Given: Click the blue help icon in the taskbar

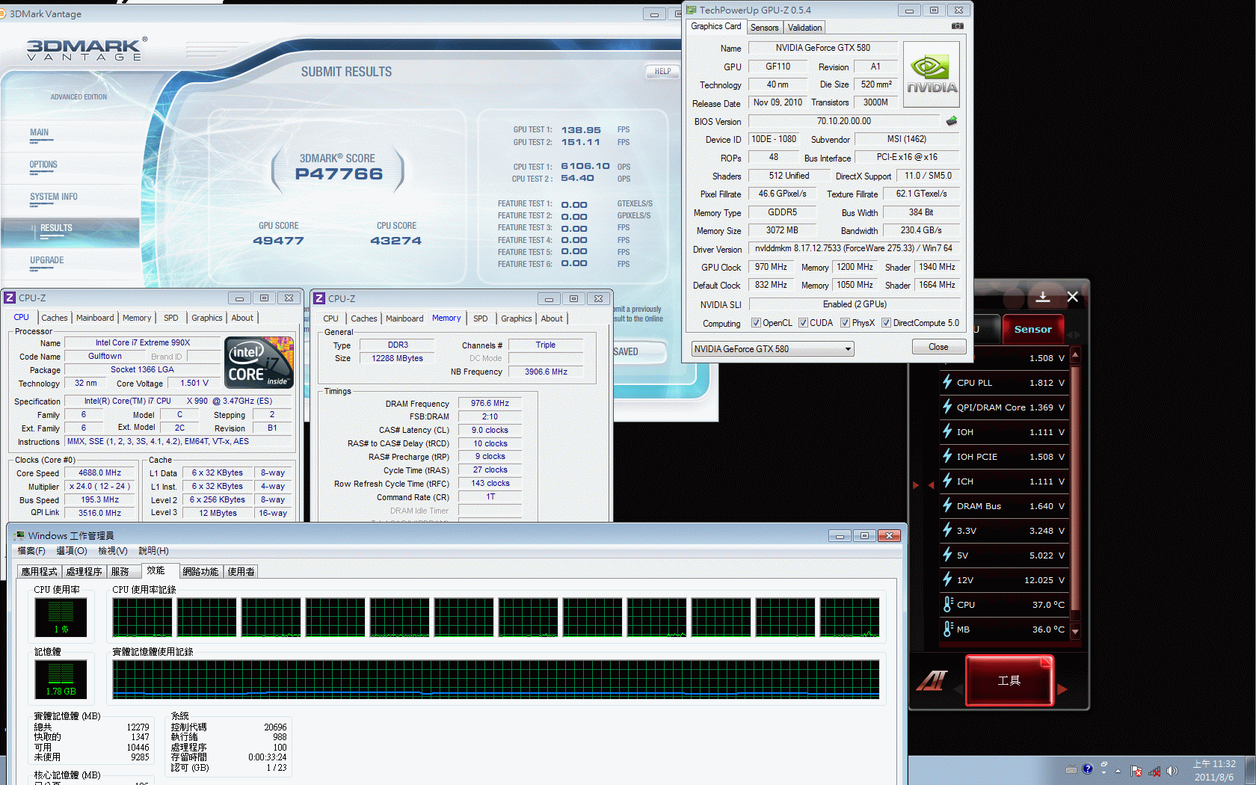Looking at the screenshot, I should click(x=1088, y=769).
